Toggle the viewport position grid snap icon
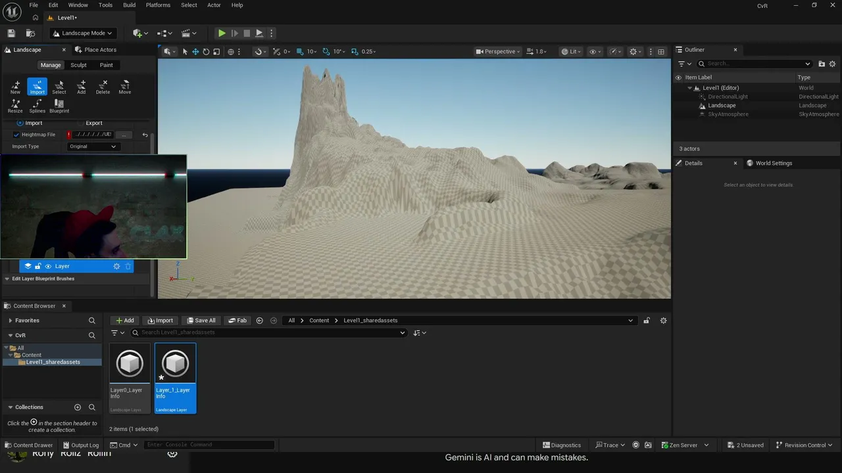Screen dimensions: 842x473 pos(300,51)
